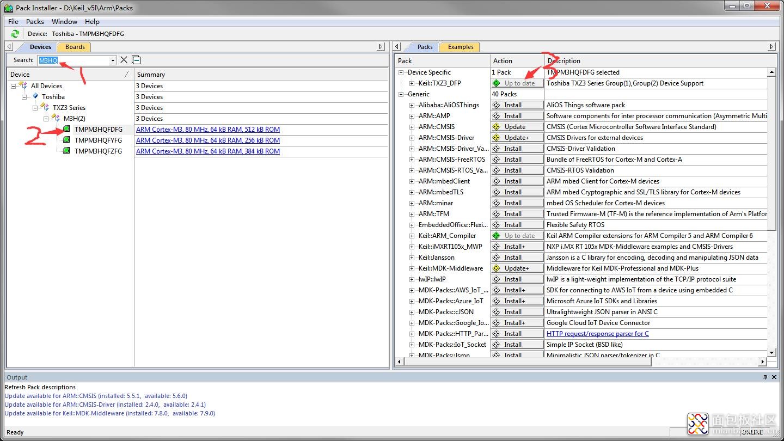
Task: Collapse the All Devices tree node
Action: 14,86
